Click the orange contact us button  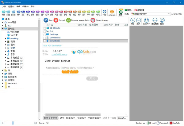click(x=70, y=71)
